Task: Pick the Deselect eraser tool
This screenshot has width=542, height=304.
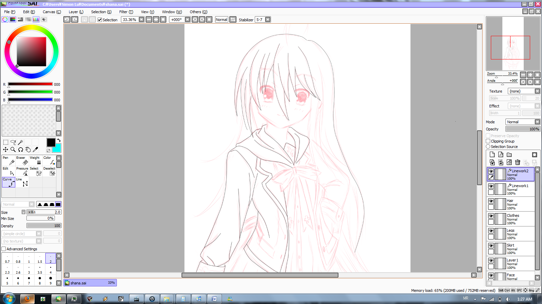Action: (49, 171)
